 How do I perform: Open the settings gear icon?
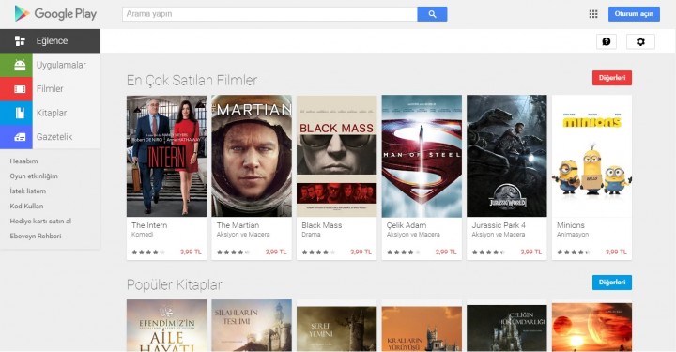click(x=640, y=42)
